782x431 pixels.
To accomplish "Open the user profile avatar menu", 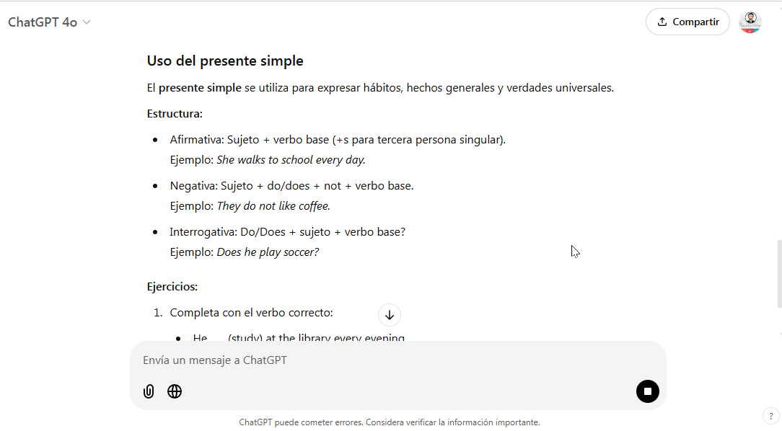I will 750,22.
